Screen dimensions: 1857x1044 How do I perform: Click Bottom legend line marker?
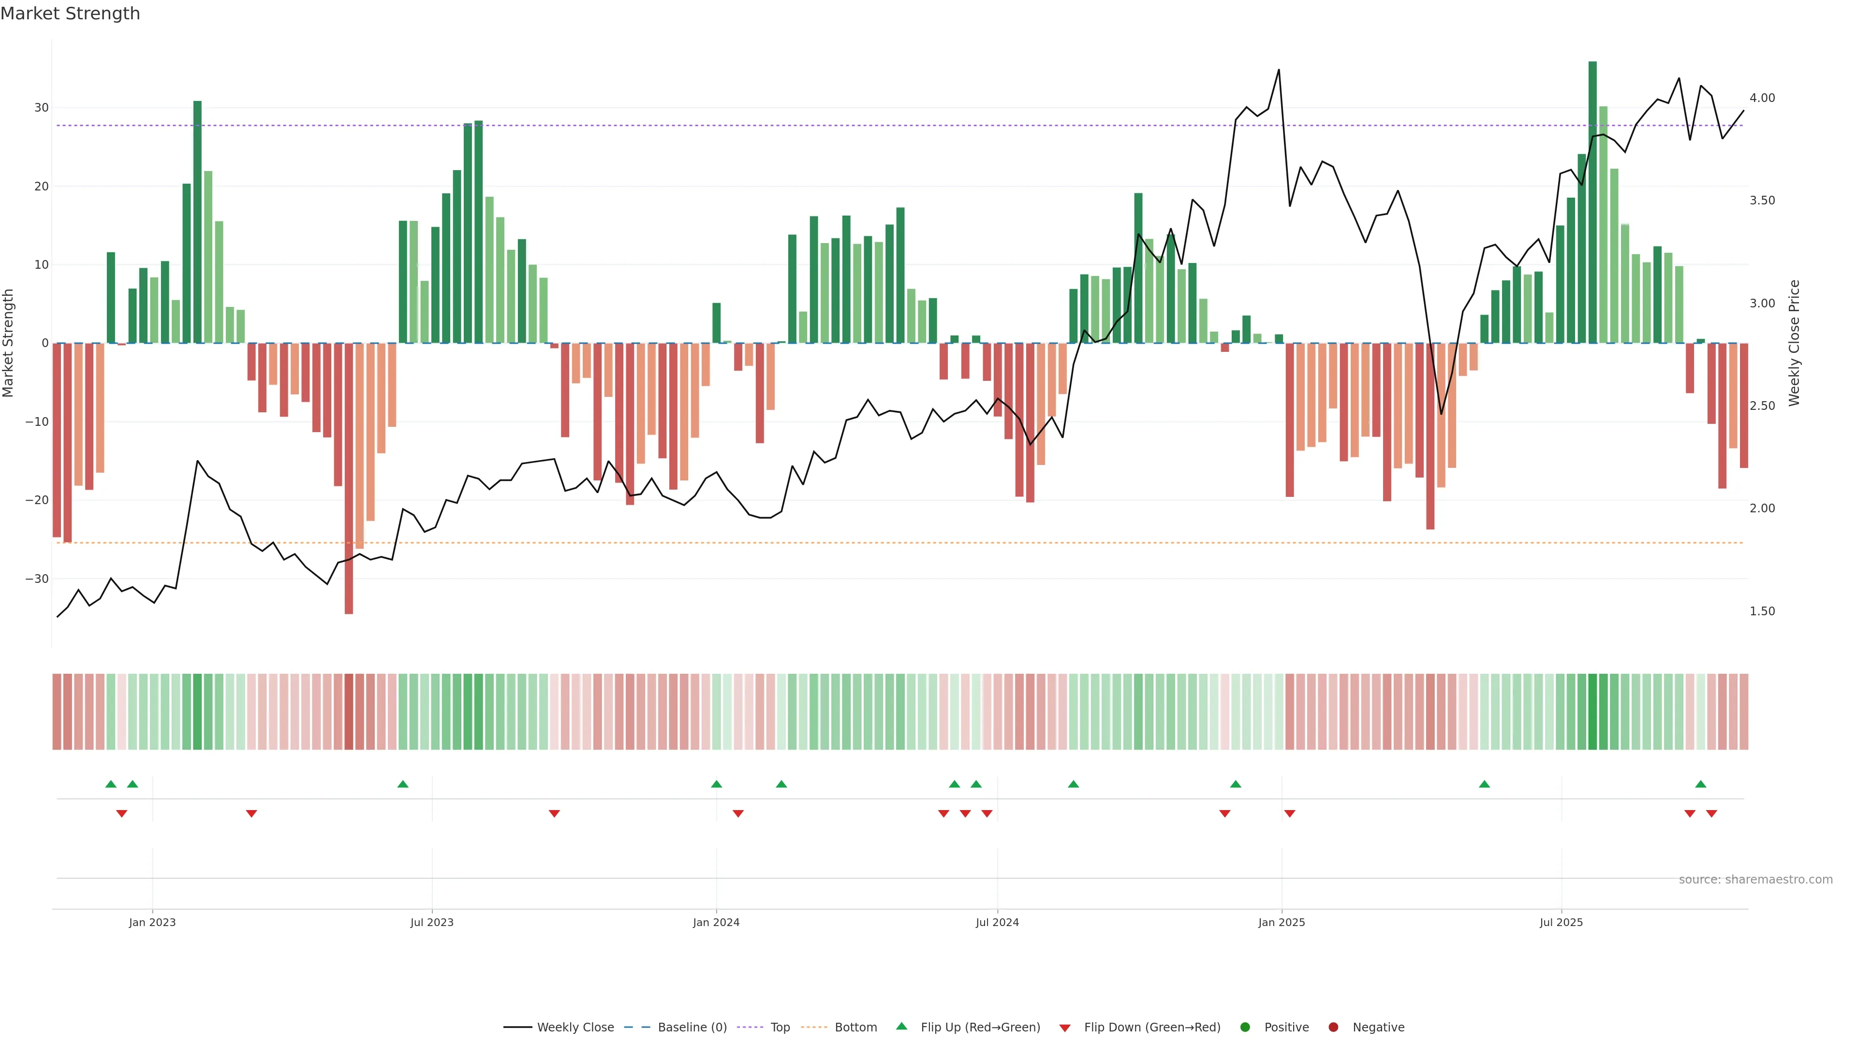click(x=814, y=1027)
